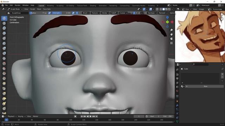The image size is (225, 126).
Task: Toggle camera view with camera icon
Action: pos(171,39)
